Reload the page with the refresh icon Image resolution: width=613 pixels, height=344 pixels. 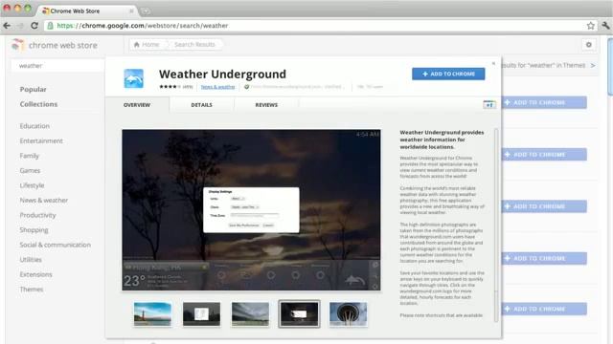[34, 26]
